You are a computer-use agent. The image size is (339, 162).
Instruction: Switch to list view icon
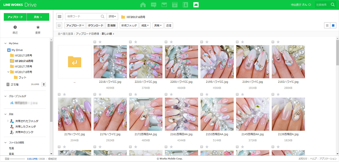point(327,26)
